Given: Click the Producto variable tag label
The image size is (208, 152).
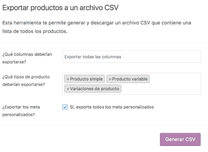Looking at the screenshot, I should coord(130,79).
